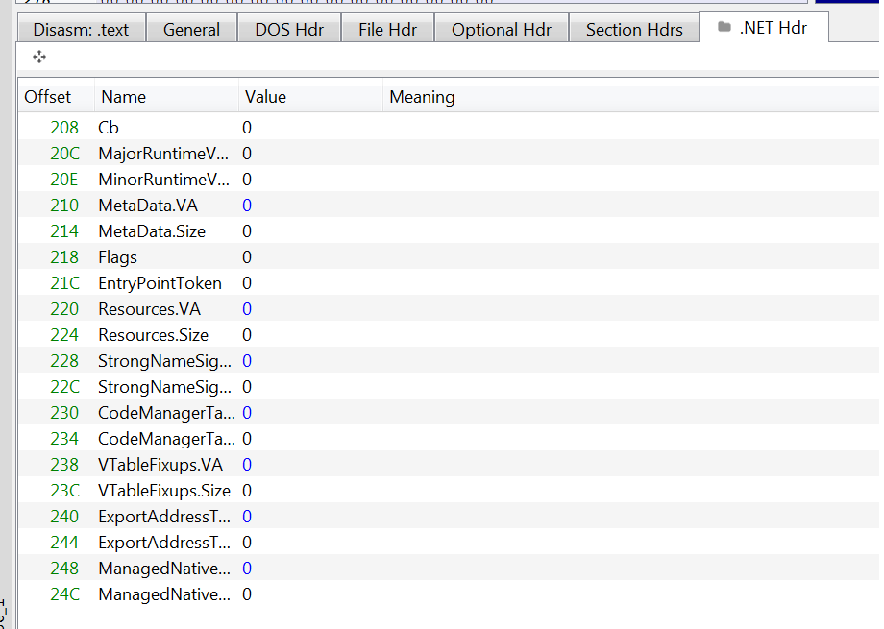
Task: Select the StrongNameSig... name at offset 22C
Action: tap(164, 387)
